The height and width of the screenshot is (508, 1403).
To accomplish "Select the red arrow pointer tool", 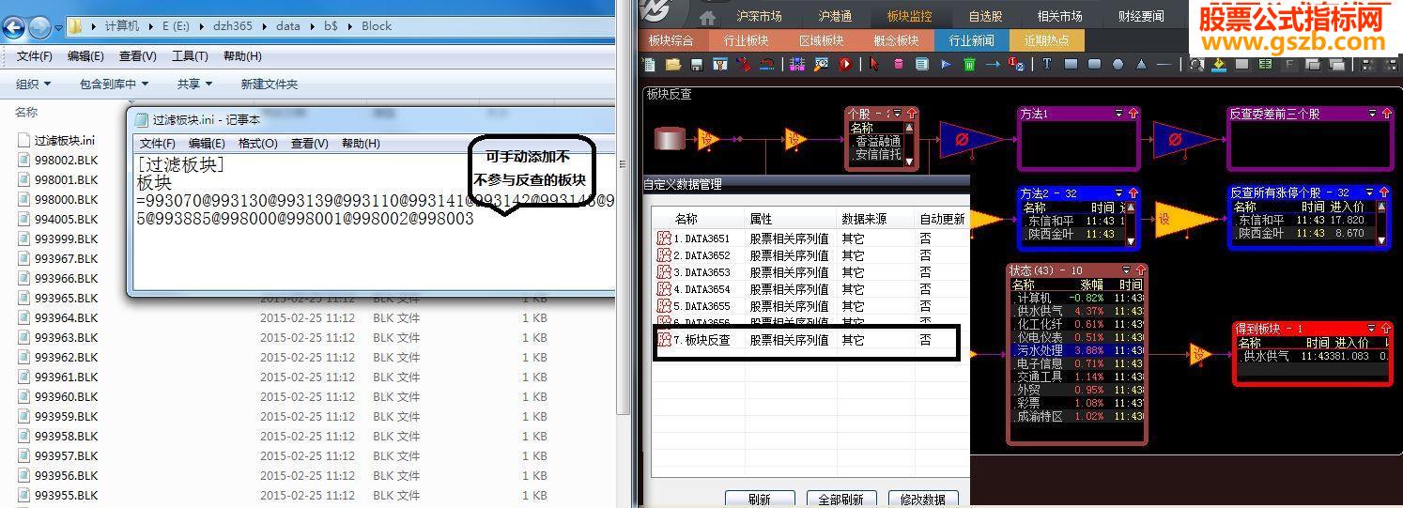I will pos(874,64).
